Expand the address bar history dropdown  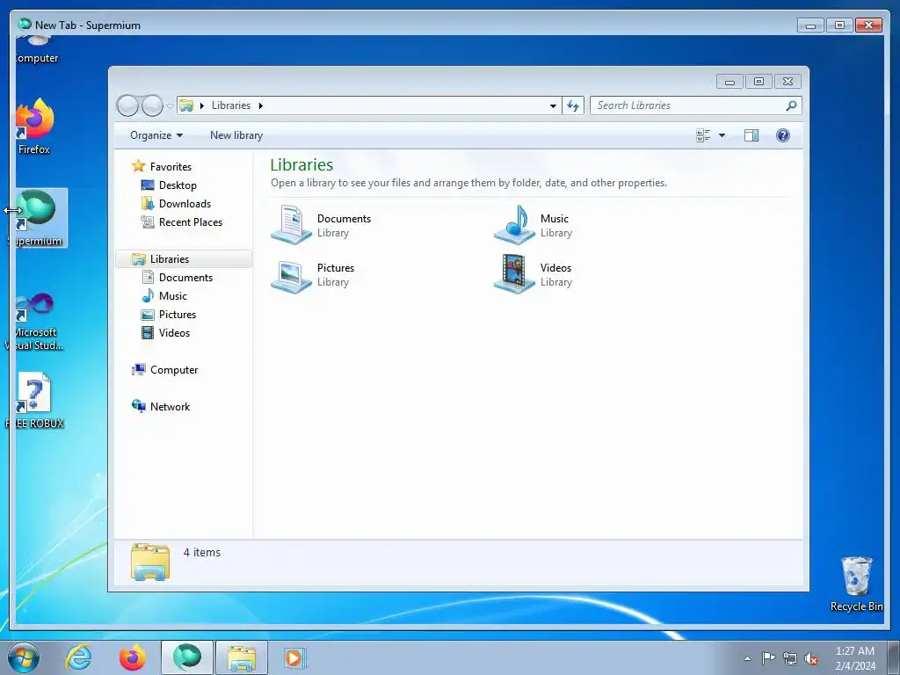[553, 105]
